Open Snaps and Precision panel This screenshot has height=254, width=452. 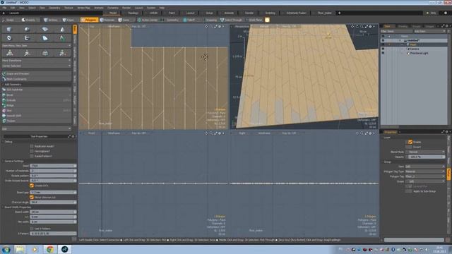[36, 73]
